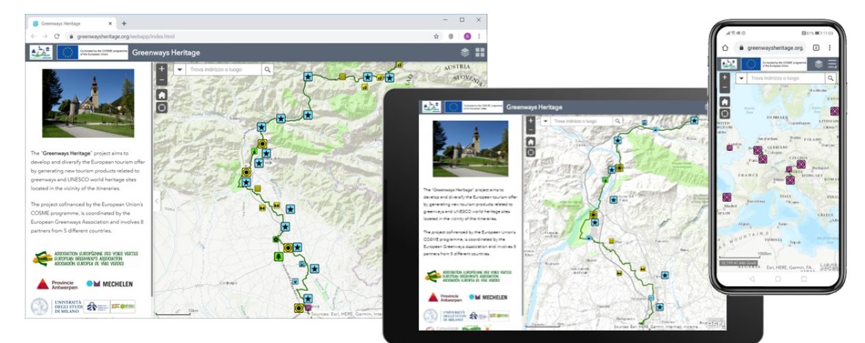Zoom out on the desktop browser map
The image size is (865, 343).
[161, 80]
